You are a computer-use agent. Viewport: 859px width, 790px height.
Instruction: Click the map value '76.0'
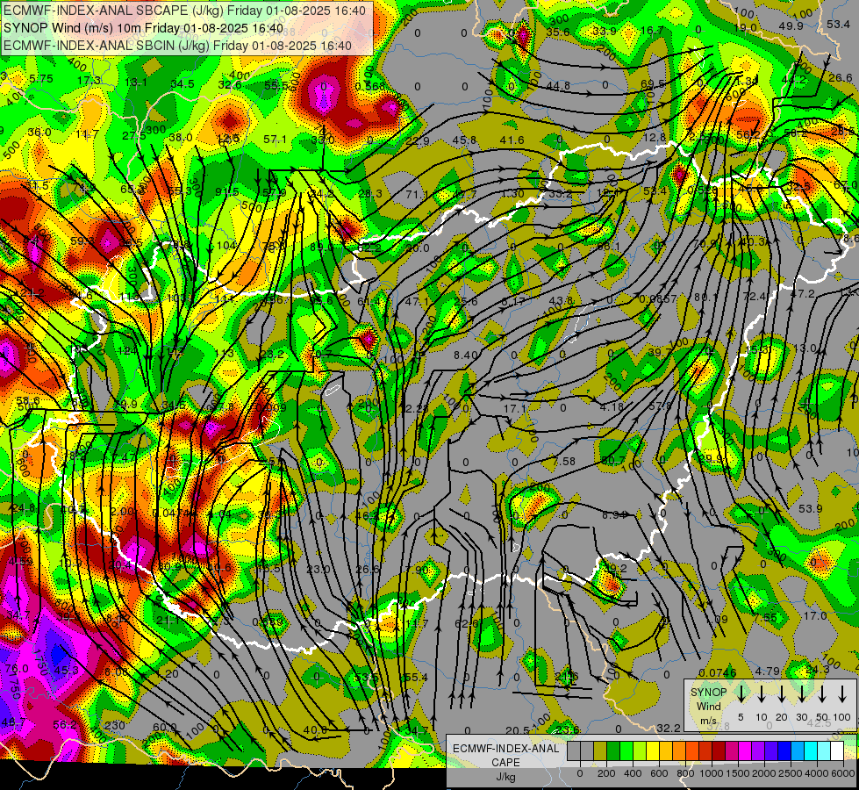17,669
